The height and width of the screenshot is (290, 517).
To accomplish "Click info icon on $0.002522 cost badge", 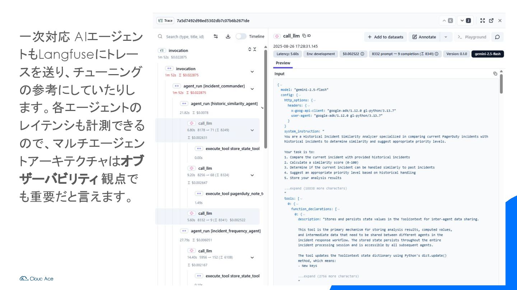I will 362,54.
